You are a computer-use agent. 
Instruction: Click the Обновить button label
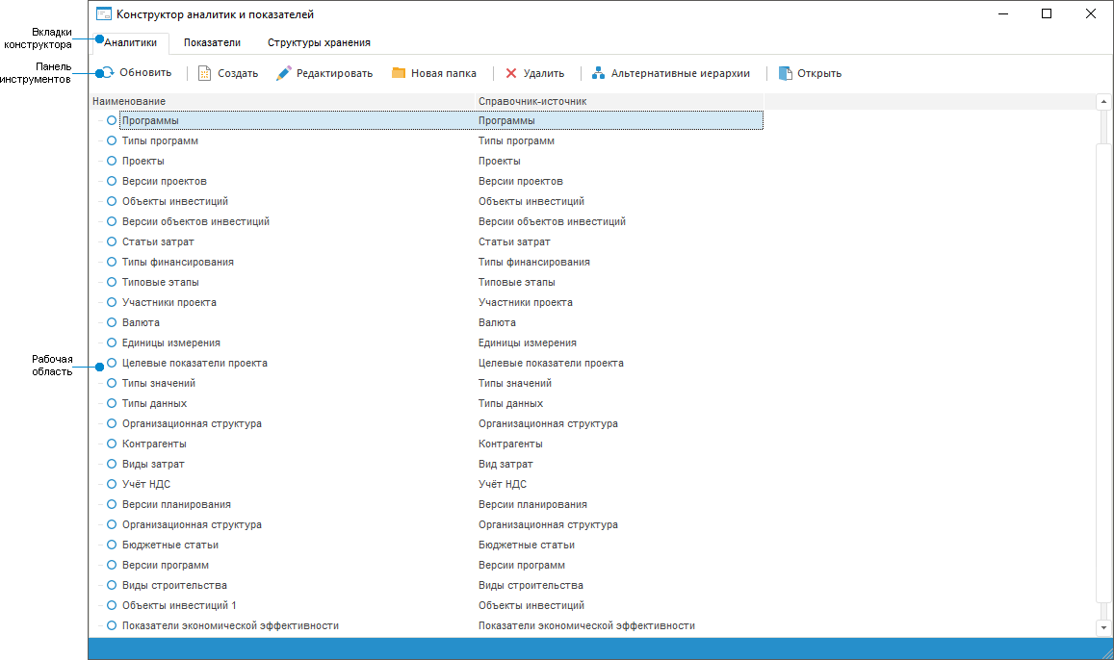tap(145, 72)
